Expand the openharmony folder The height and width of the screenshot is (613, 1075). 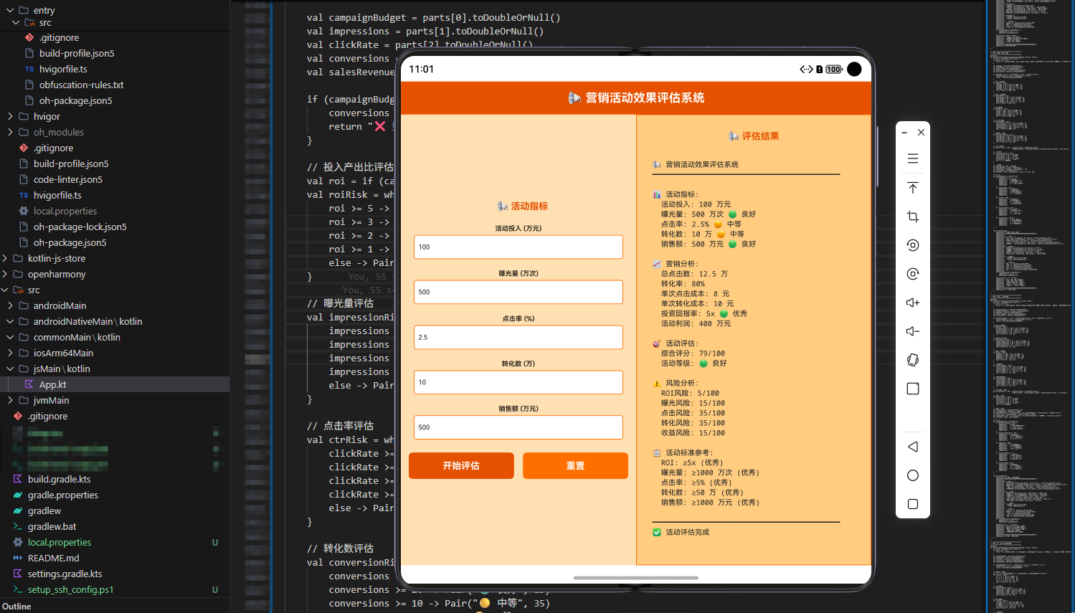pos(4,274)
